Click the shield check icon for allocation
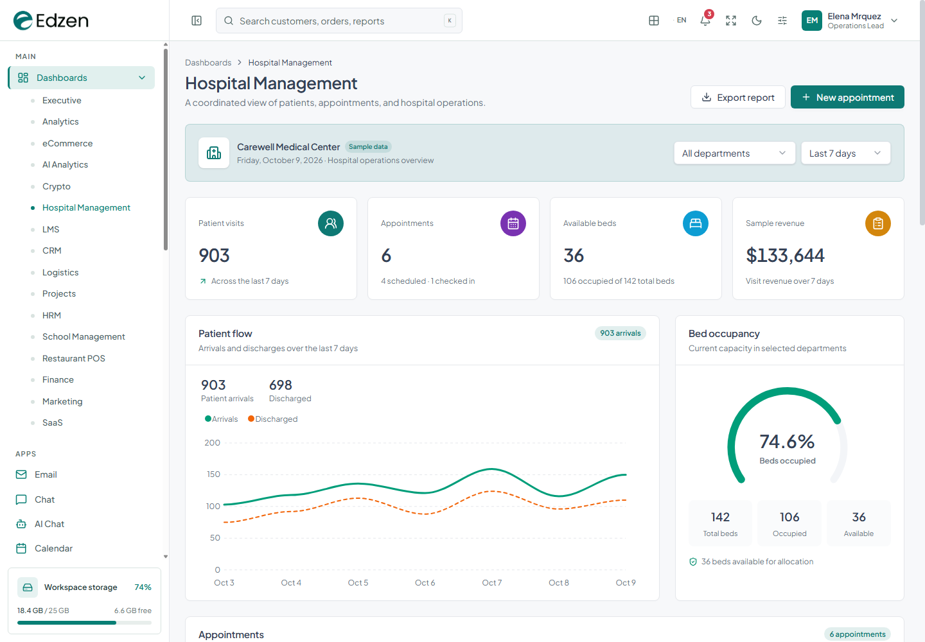The width and height of the screenshot is (925, 642). pyautogui.click(x=693, y=562)
